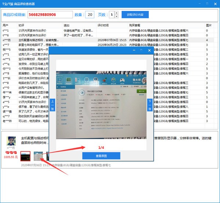
Task: Close the image preview popup
Action: (x=149, y=50)
